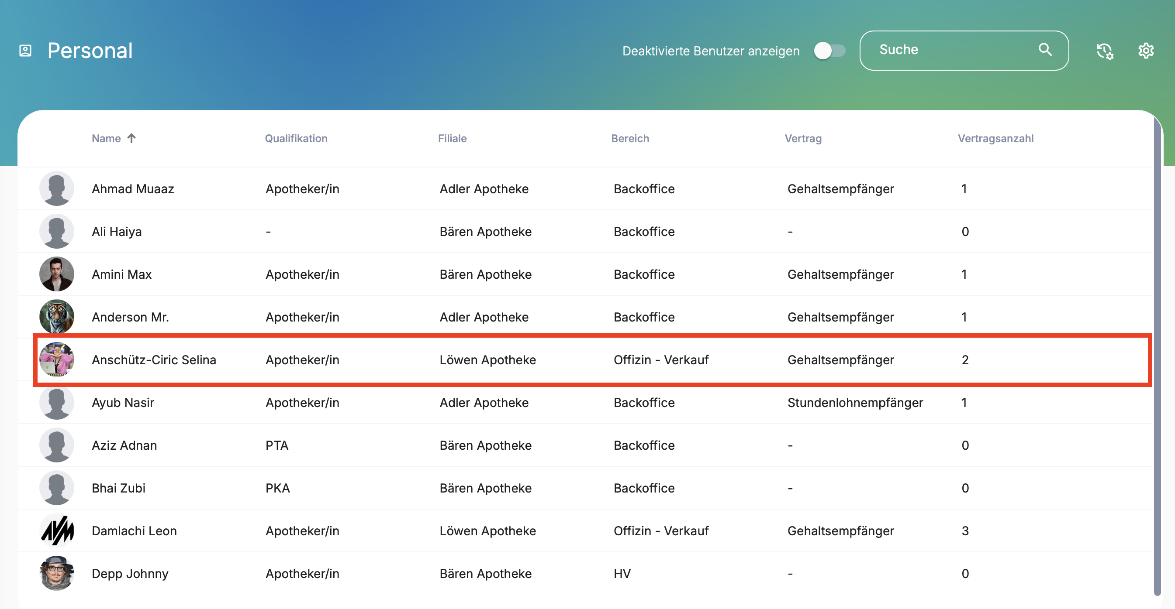Sort by Filiale column header
This screenshot has width=1175, height=609.
452,138
